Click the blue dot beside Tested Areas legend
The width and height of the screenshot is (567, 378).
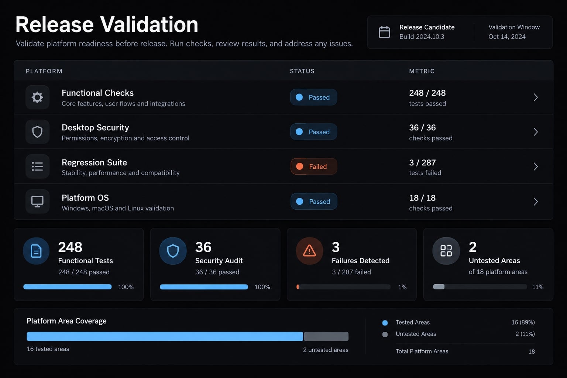(385, 323)
